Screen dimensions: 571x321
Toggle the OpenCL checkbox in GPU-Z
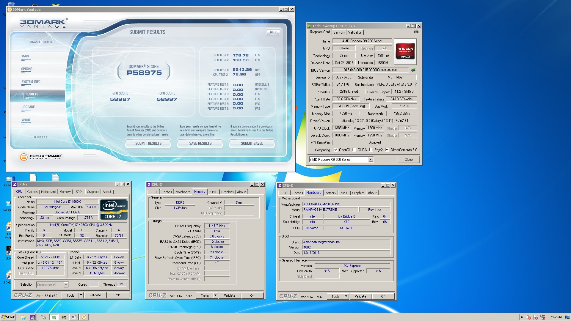(x=335, y=150)
